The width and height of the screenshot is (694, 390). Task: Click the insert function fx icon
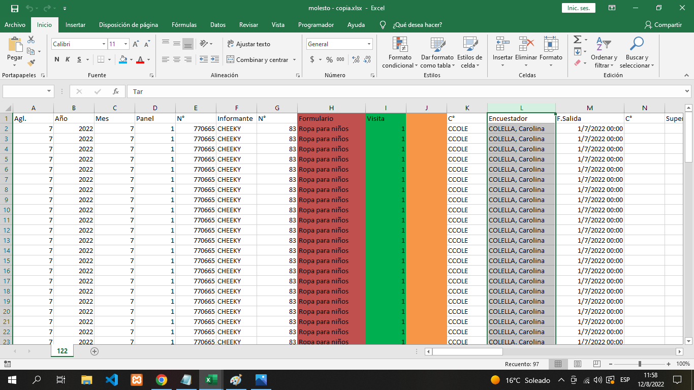click(116, 91)
